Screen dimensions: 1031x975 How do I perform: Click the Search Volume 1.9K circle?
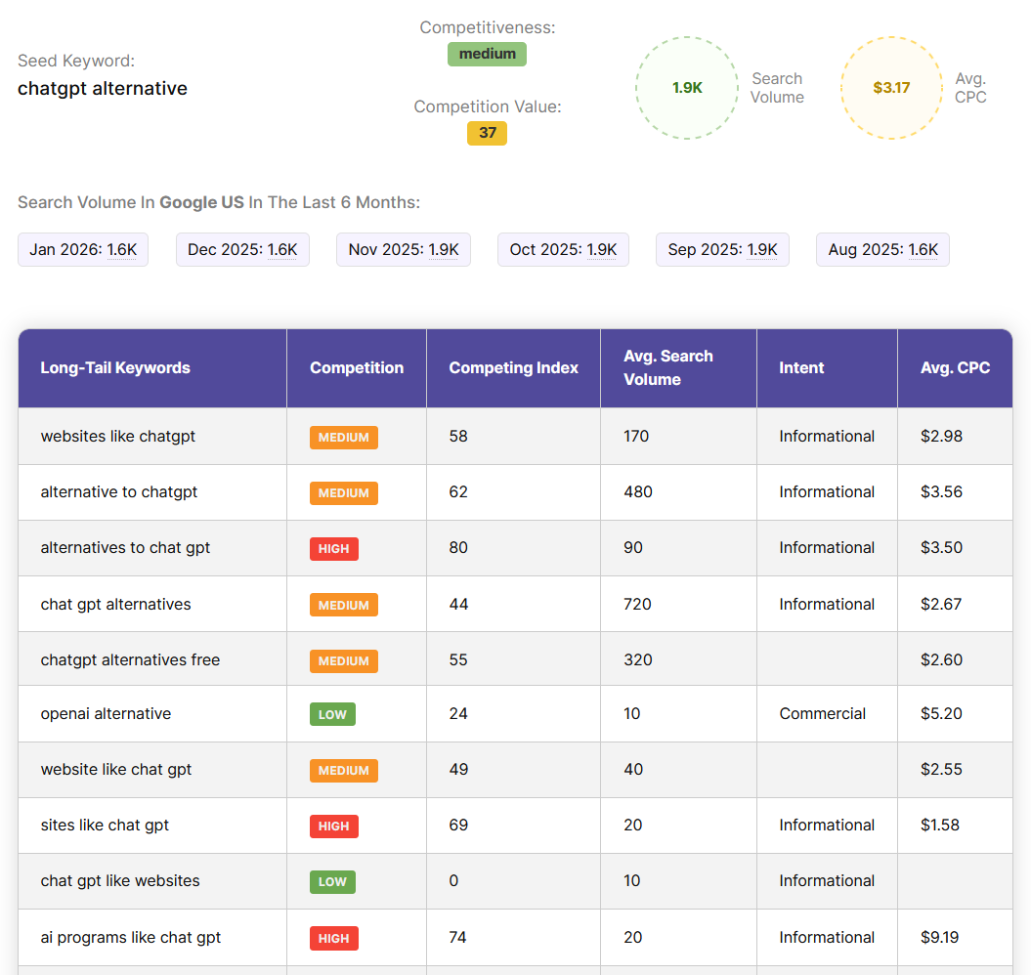pyautogui.click(x=687, y=88)
